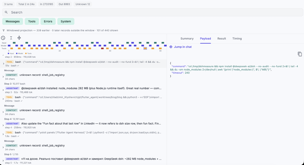
Task: Toggle the clock timeline icon
Action: click(x=3, y=38)
